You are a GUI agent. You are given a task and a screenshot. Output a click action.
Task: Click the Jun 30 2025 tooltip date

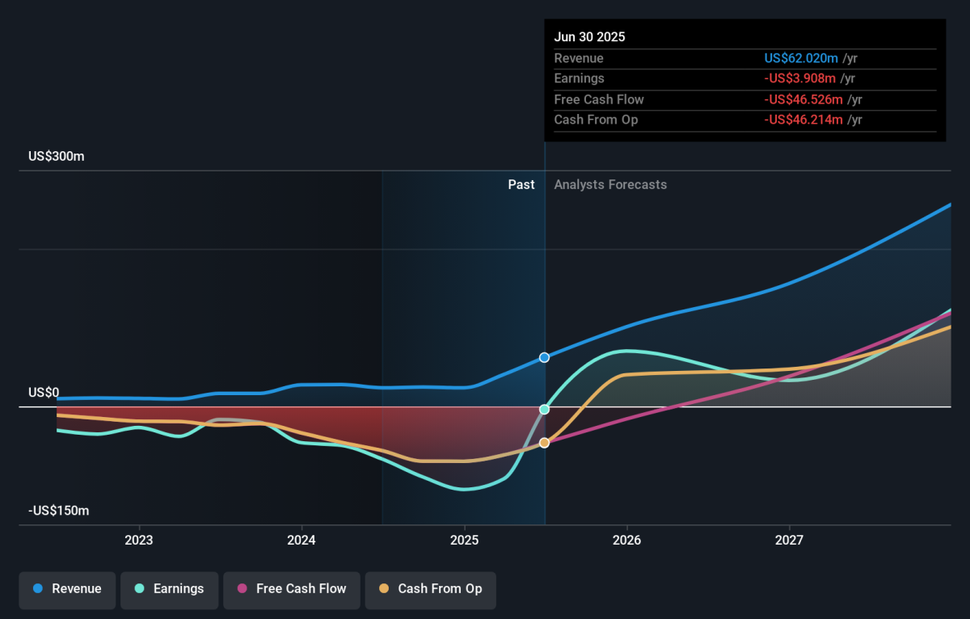coord(589,37)
